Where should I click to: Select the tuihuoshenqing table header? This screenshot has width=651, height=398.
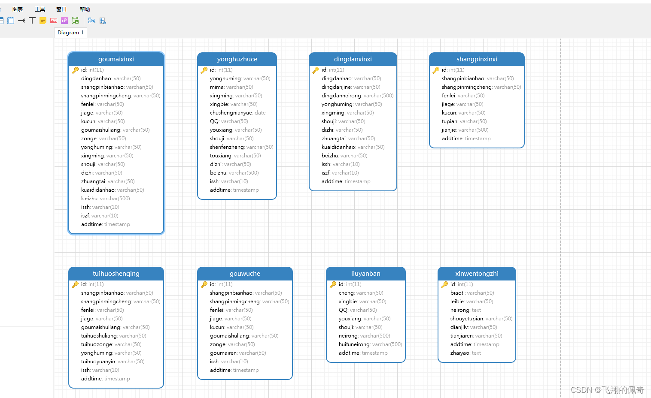tap(116, 274)
